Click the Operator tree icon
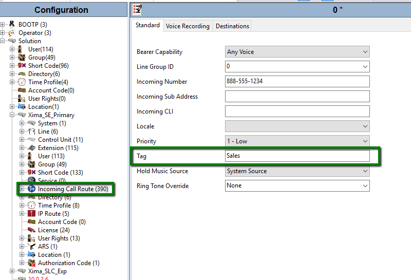This screenshot has height=280, width=411. click(x=12, y=32)
